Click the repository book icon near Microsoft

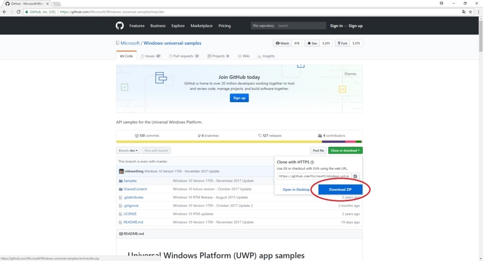pyautogui.click(x=117, y=43)
